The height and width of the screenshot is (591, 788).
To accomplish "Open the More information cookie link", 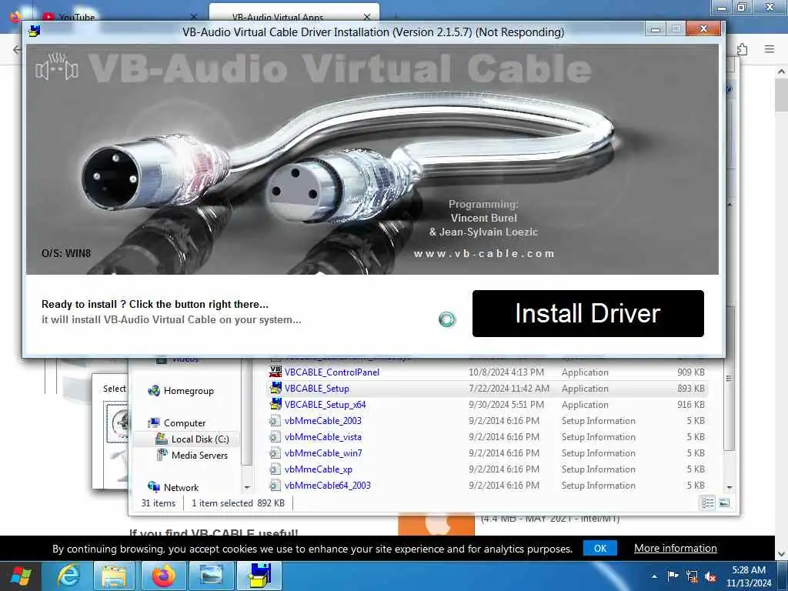I will [x=676, y=548].
